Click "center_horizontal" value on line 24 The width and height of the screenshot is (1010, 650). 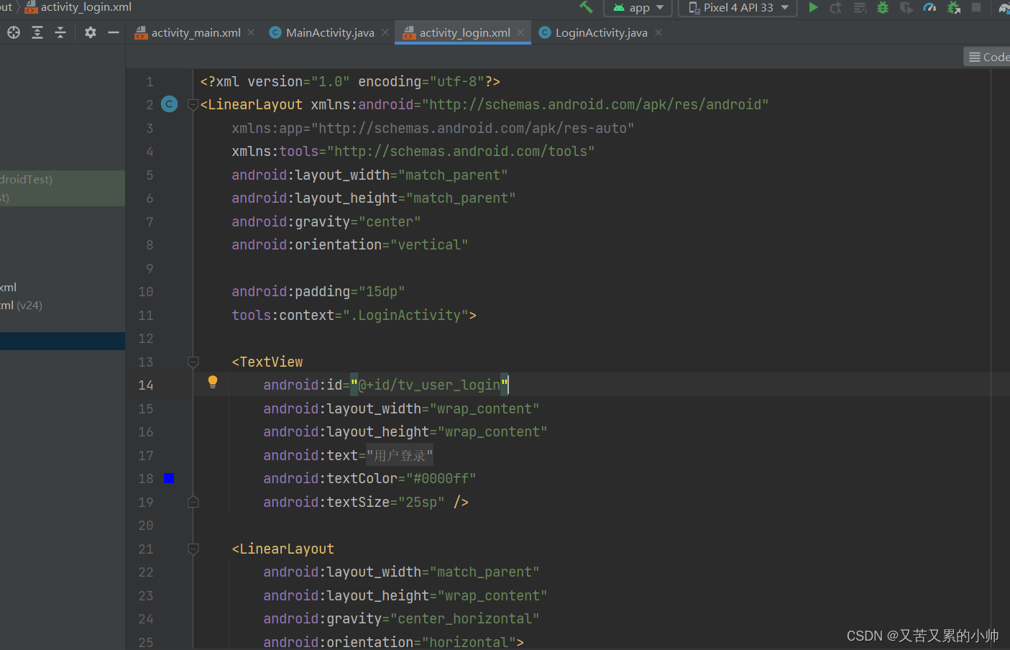(464, 619)
